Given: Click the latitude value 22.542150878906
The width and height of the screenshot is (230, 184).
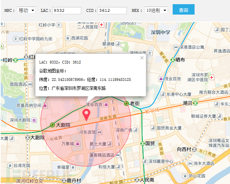Looking at the screenshot, I should [67, 80].
